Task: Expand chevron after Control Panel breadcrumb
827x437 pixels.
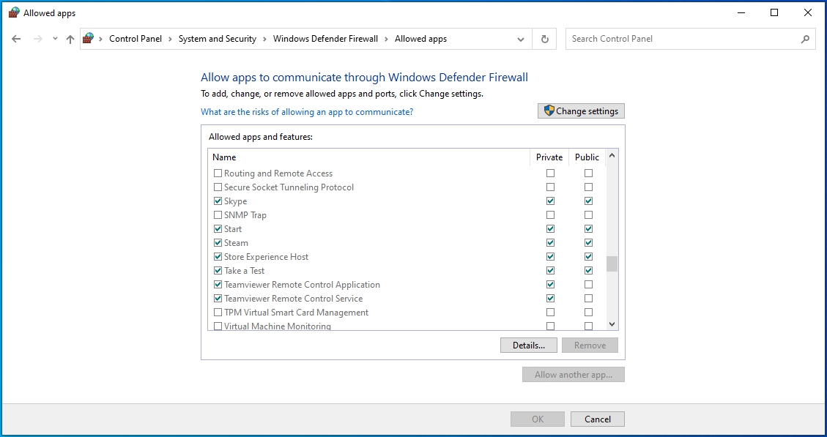Action: pos(171,39)
